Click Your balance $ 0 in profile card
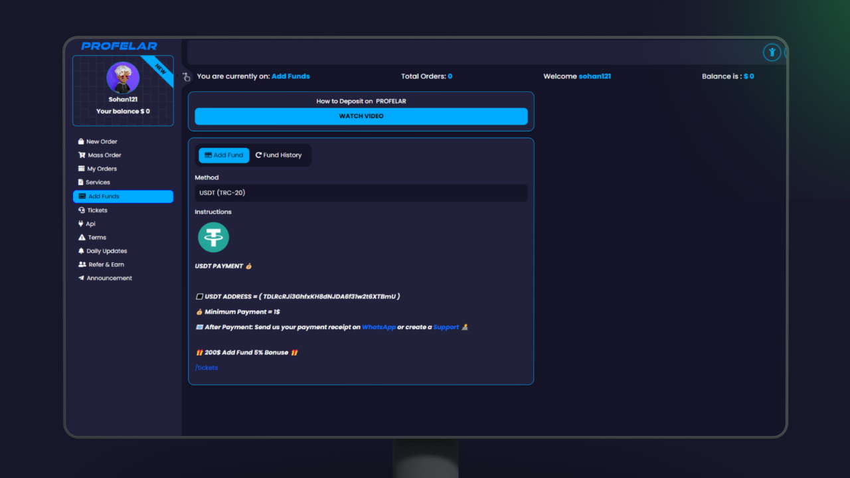Image resolution: width=850 pixels, height=478 pixels. coord(123,112)
